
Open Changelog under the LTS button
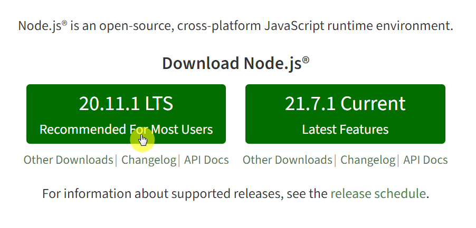click(x=149, y=160)
